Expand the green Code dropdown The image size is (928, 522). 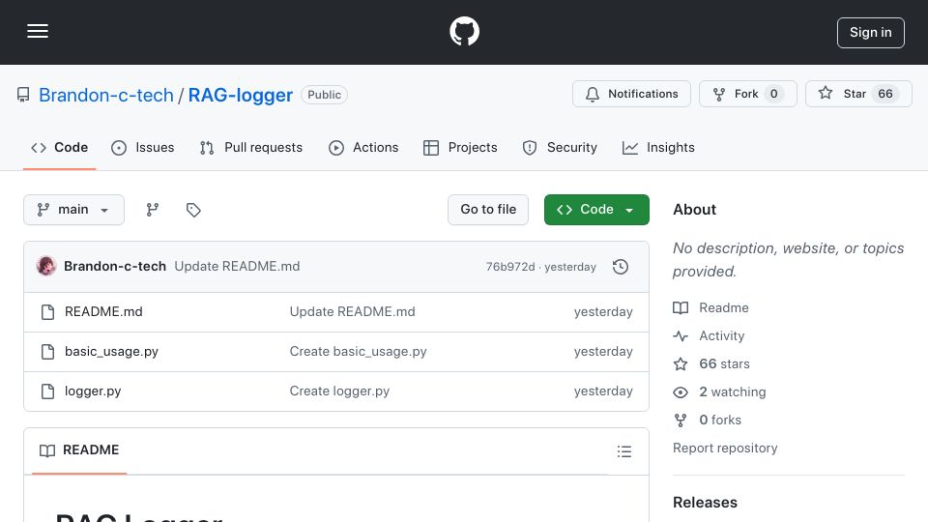(596, 210)
